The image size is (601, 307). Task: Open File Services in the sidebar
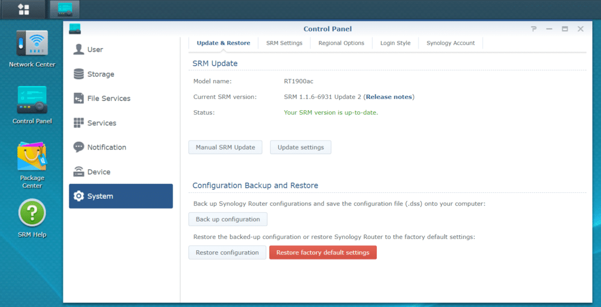(x=121, y=98)
